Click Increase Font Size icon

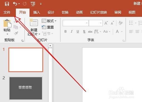[106, 23]
